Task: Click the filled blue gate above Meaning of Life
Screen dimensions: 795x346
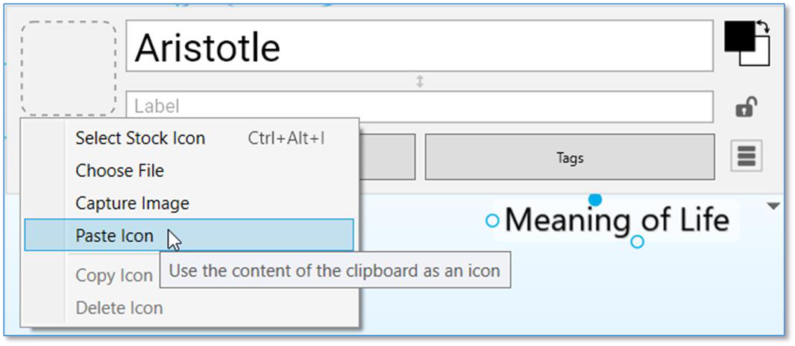Action: pyautogui.click(x=595, y=199)
